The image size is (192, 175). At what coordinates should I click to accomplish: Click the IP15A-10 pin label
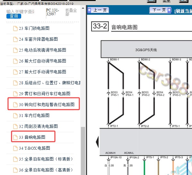pos(116,157)
